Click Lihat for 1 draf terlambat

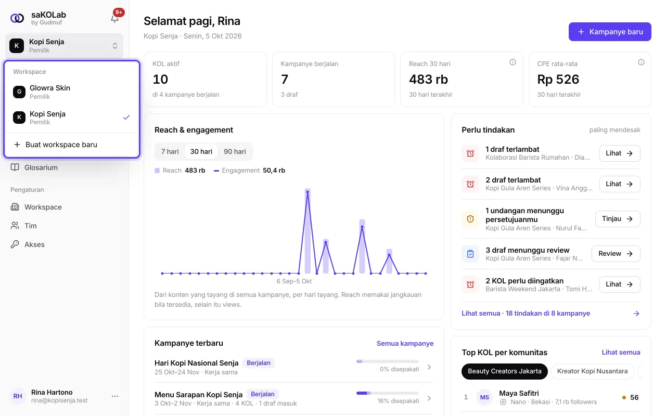[620, 153]
